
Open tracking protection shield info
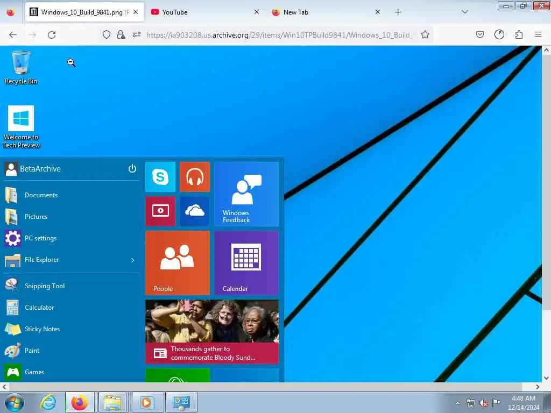click(107, 35)
